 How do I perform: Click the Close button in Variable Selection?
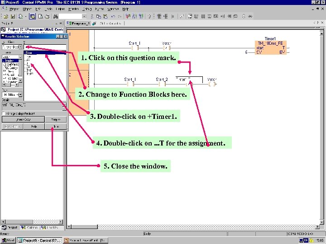pyautogui.click(x=56, y=127)
